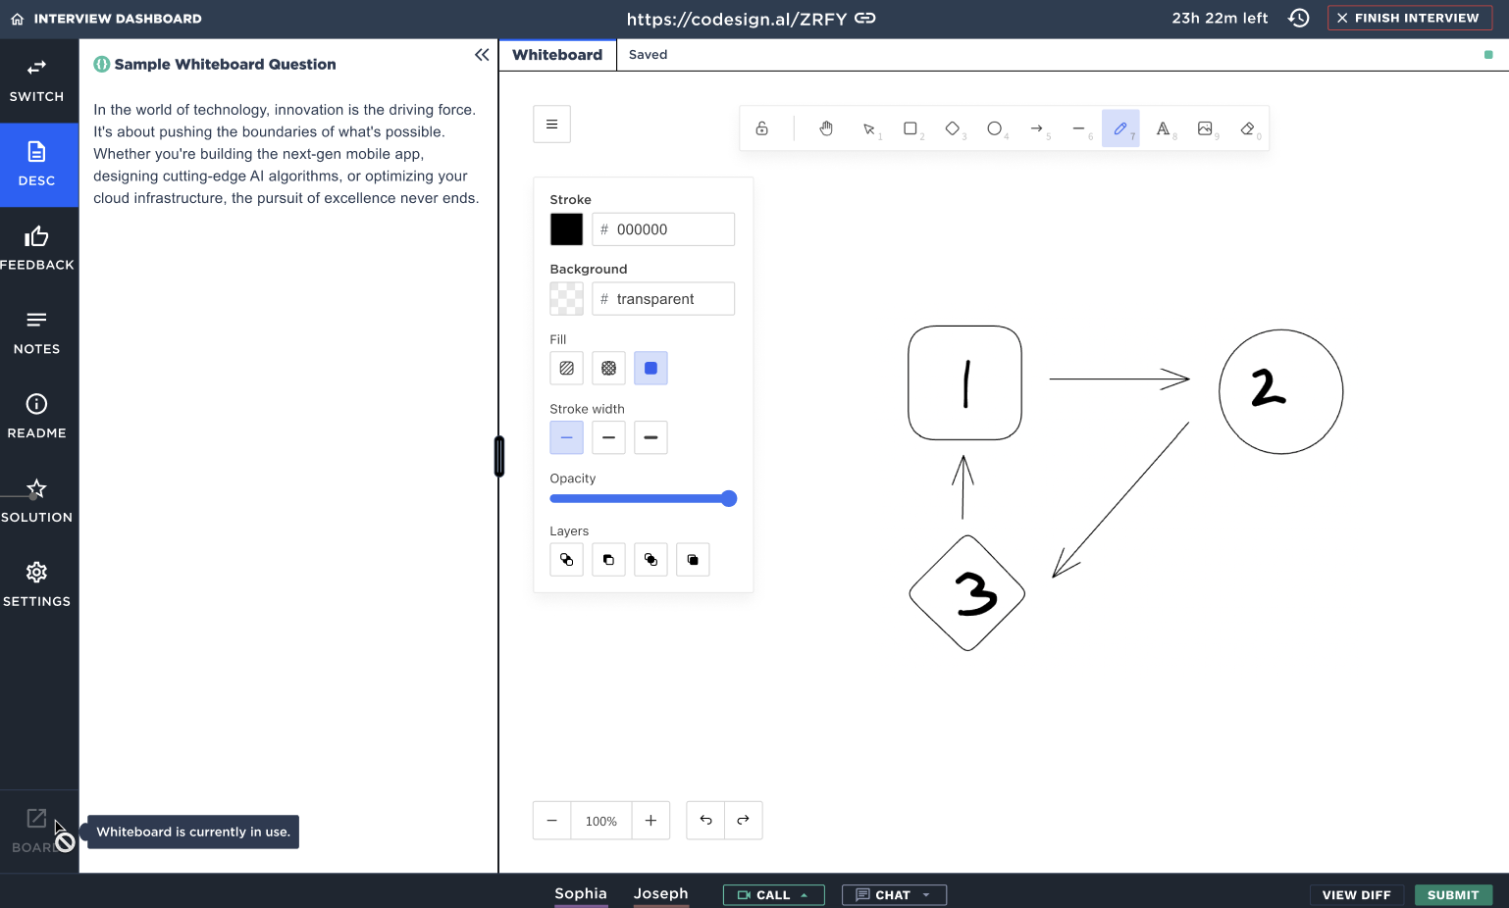Click the redo arrow button
The height and width of the screenshot is (908, 1509).
point(743,821)
